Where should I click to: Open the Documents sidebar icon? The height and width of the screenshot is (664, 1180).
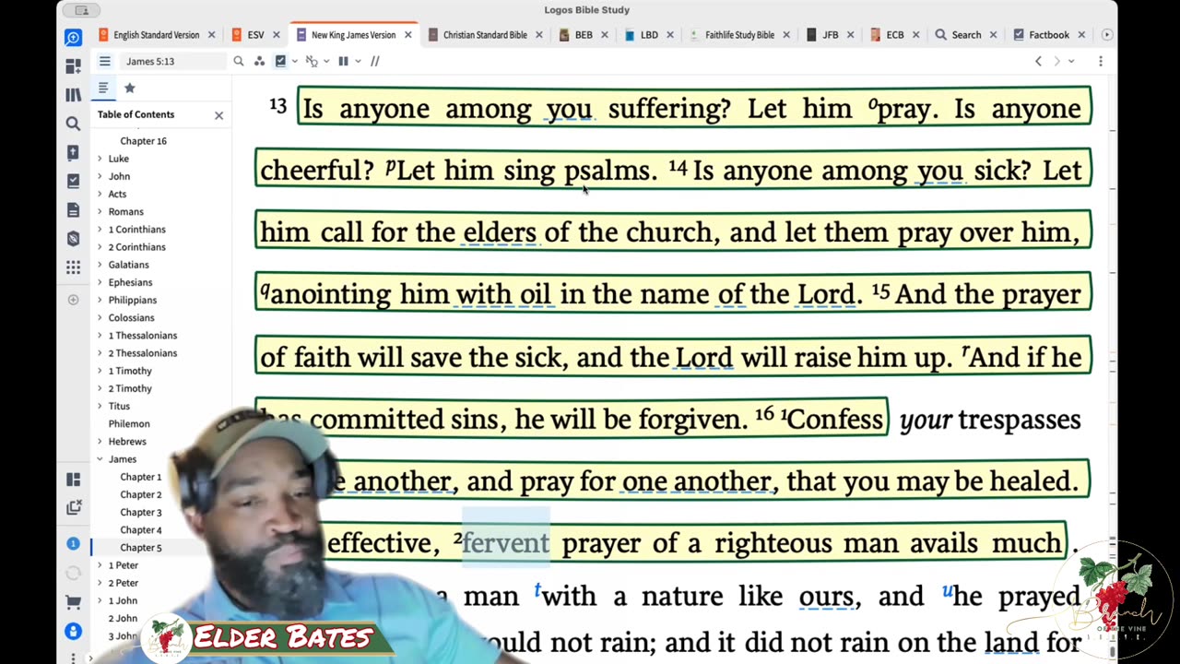coord(73,210)
